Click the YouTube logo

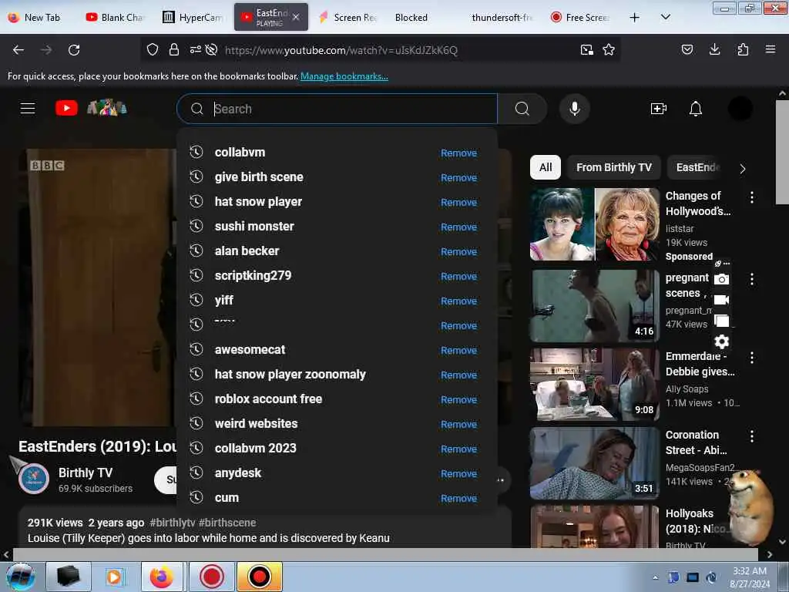[66, 108]
